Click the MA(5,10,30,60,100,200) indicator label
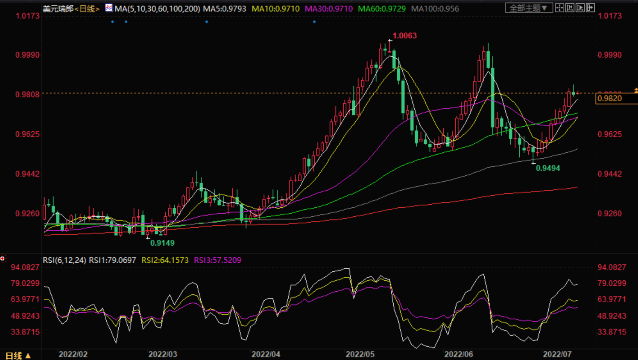The image size is (638, 360). pyautogui.click(x=157, y=9)
